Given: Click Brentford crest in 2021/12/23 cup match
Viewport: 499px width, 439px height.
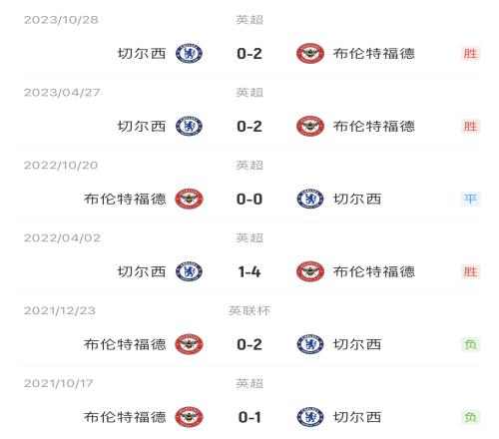Looking at the screenshot, I should point(189,344).
